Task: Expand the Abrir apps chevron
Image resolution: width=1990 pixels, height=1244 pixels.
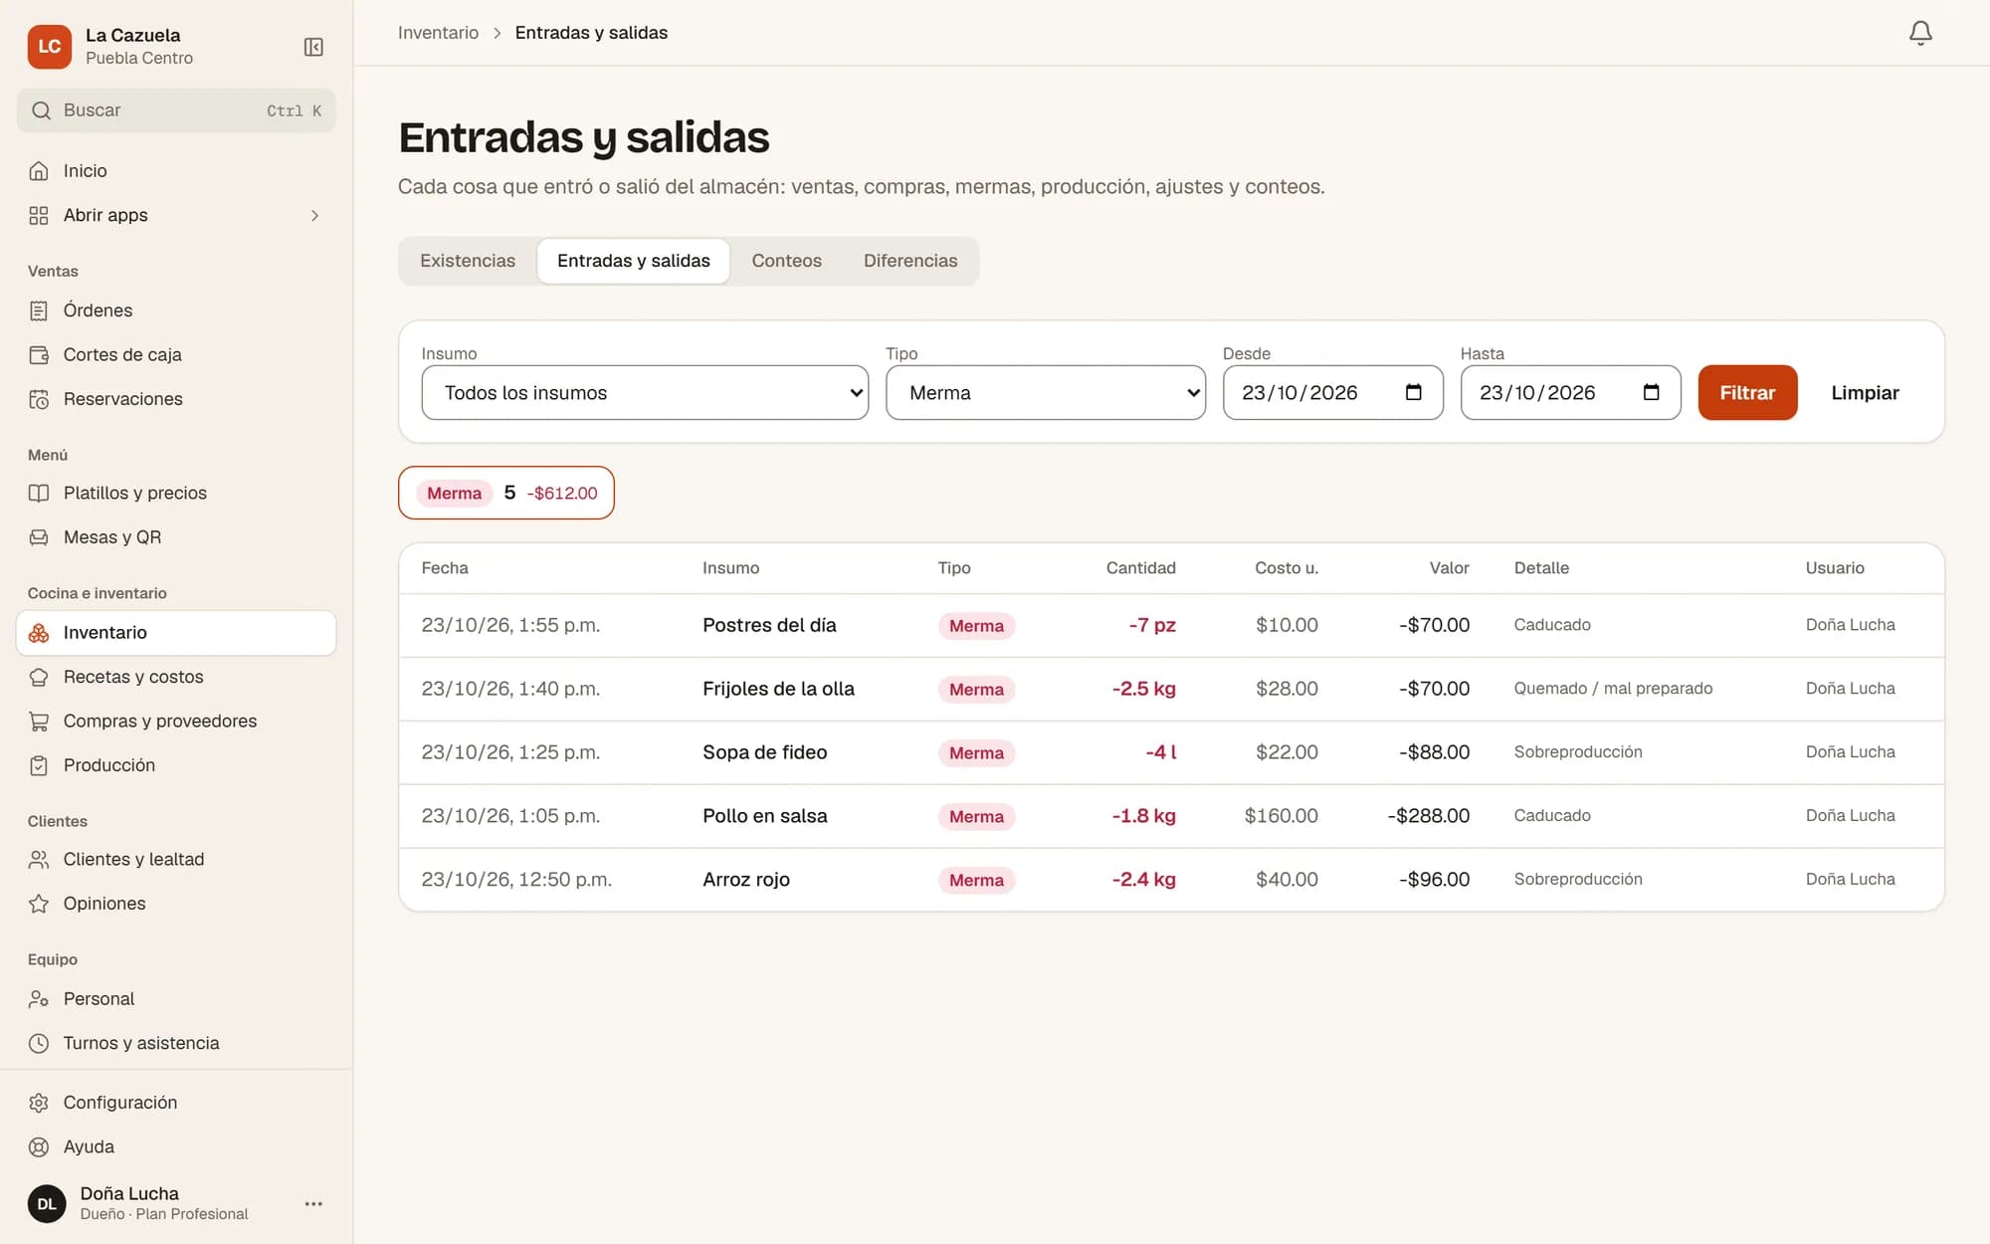Action: coord(314,215)
